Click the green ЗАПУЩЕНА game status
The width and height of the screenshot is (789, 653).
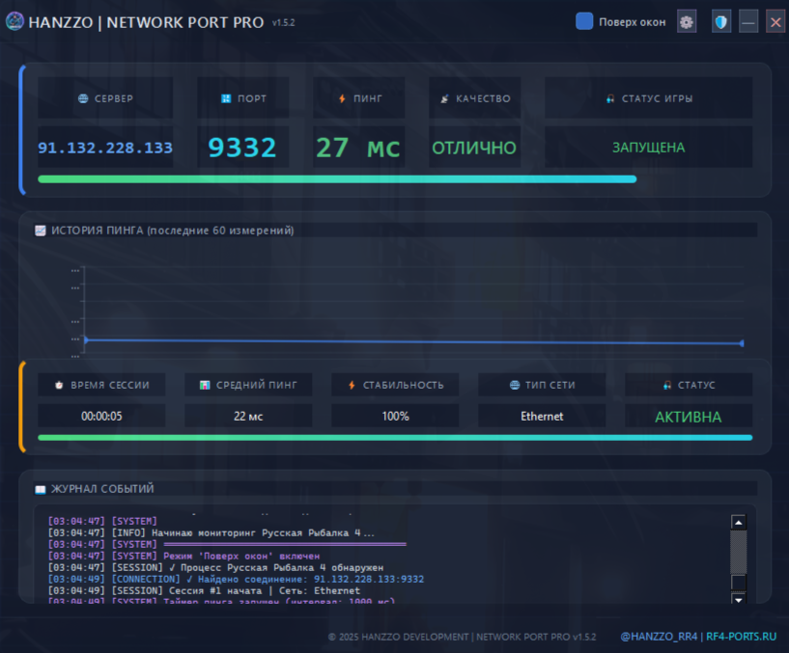[x=648, y=148]
